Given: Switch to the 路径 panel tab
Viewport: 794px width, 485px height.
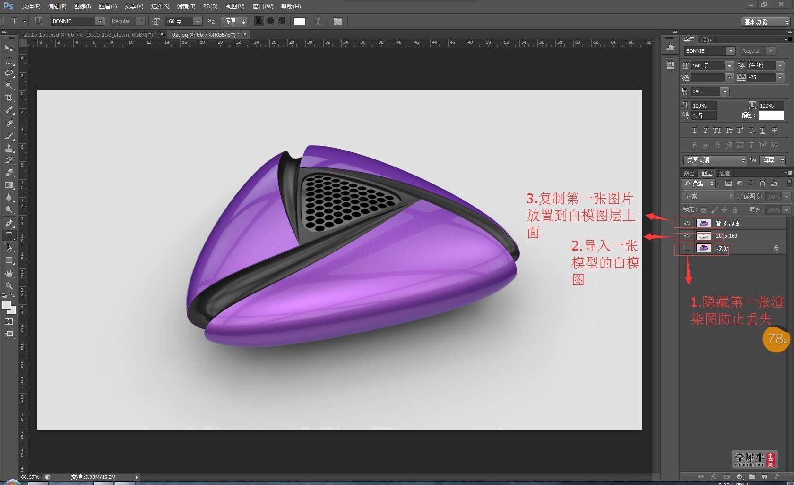Looking at the screenshot, I should tap(689, 173).
